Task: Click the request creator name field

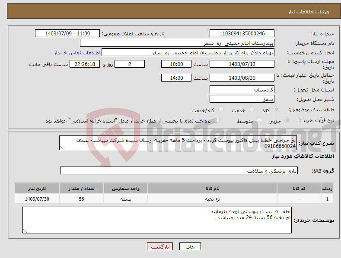Action: 188,53
